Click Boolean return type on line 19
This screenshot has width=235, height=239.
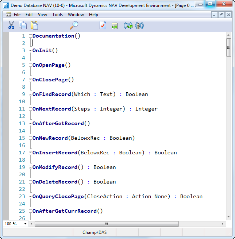pyautogui.click(x=105, y=167)
